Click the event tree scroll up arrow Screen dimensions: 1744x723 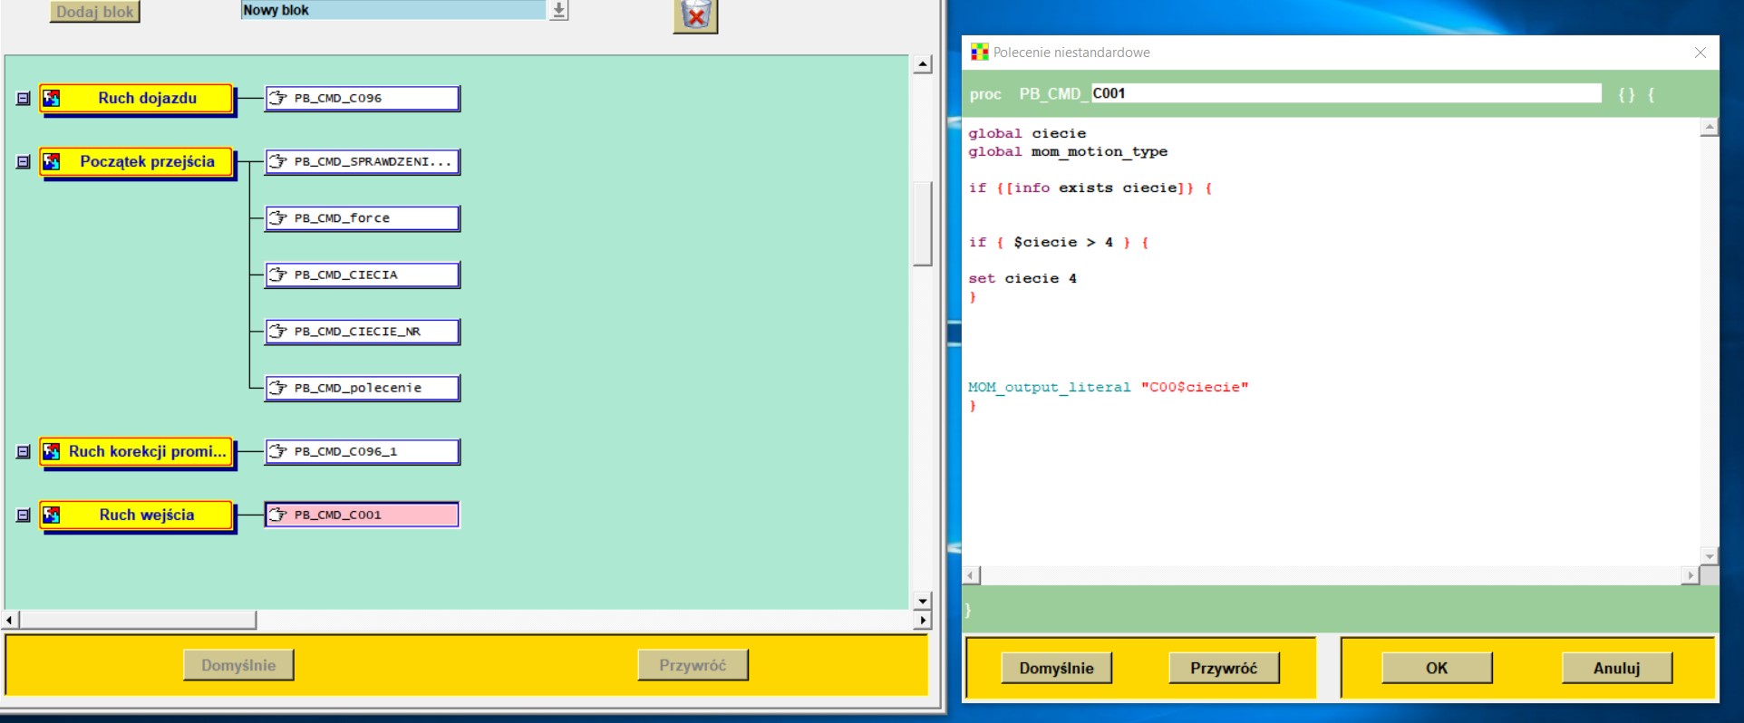pos(923,64)
